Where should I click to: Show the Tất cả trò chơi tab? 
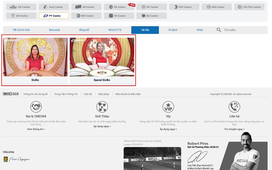pos(21,30)
